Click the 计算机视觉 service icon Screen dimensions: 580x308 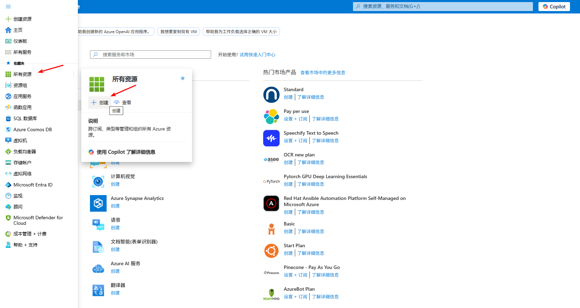(98, 182)
